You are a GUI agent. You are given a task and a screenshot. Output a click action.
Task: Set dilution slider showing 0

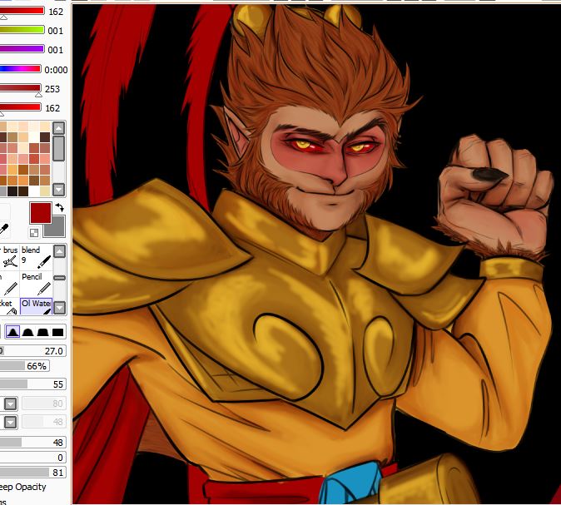(33, 457)
